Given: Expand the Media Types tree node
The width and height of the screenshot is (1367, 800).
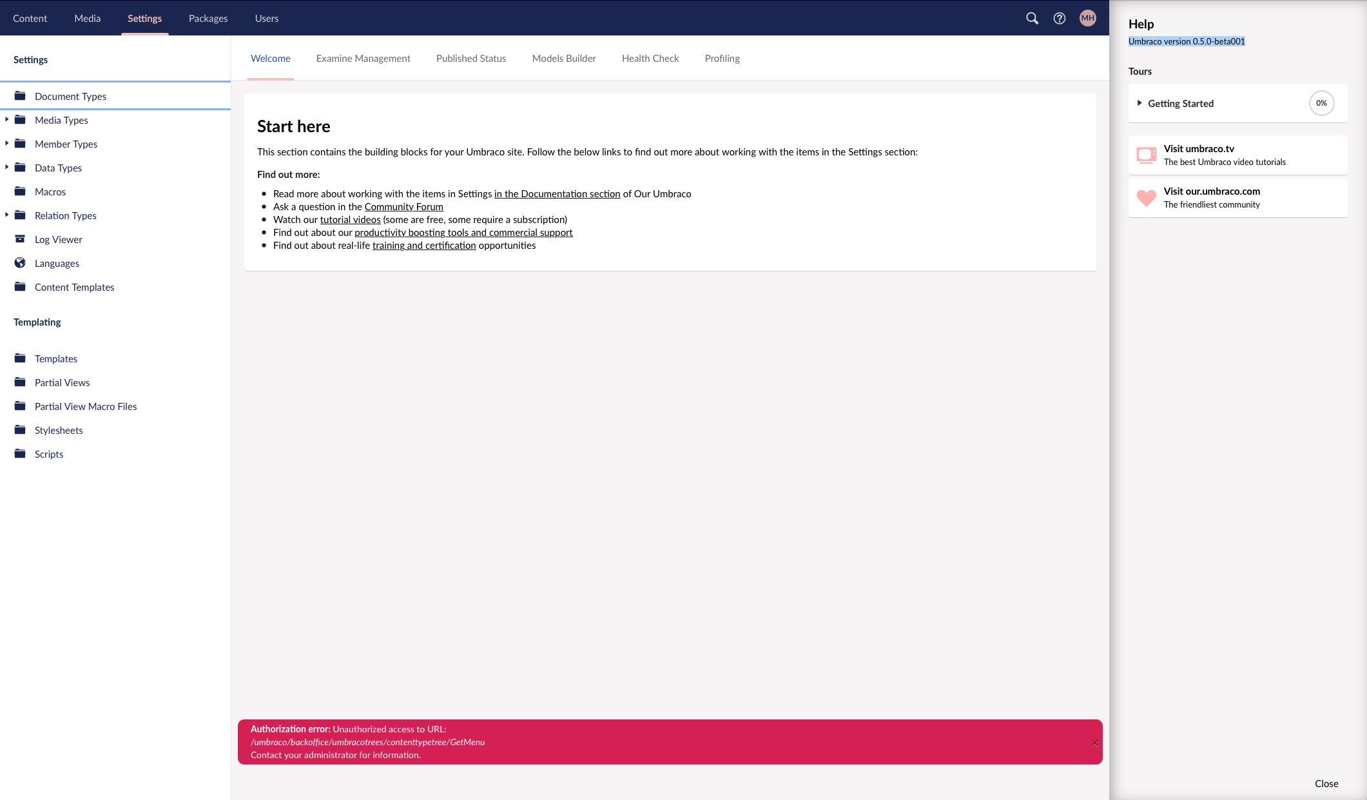Looking at the screenshot, I should coord(6,119).
